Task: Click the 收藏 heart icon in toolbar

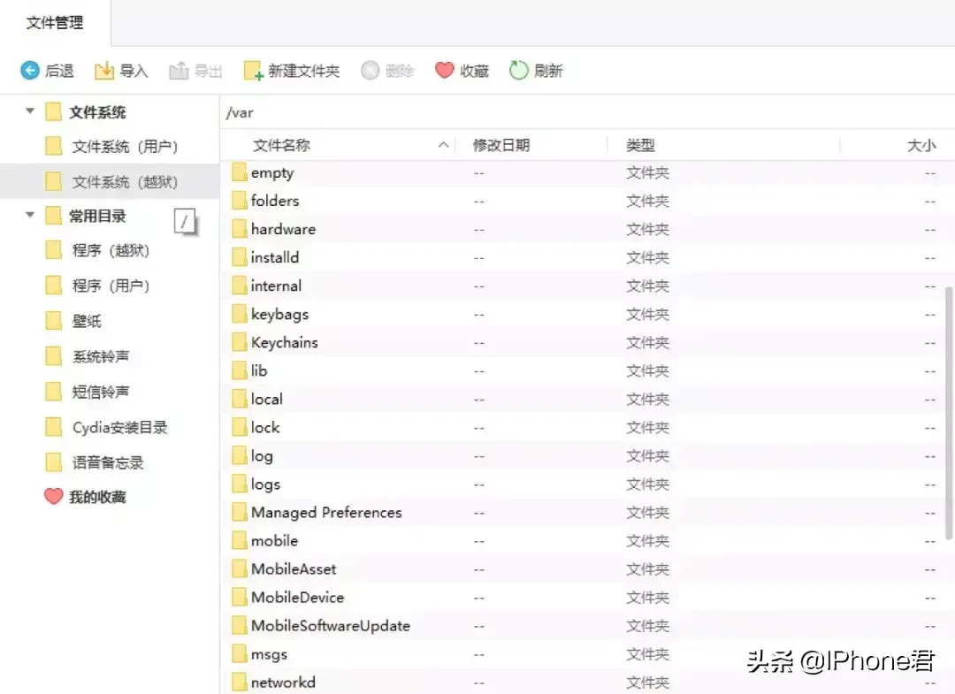Action: click(445, 71)
